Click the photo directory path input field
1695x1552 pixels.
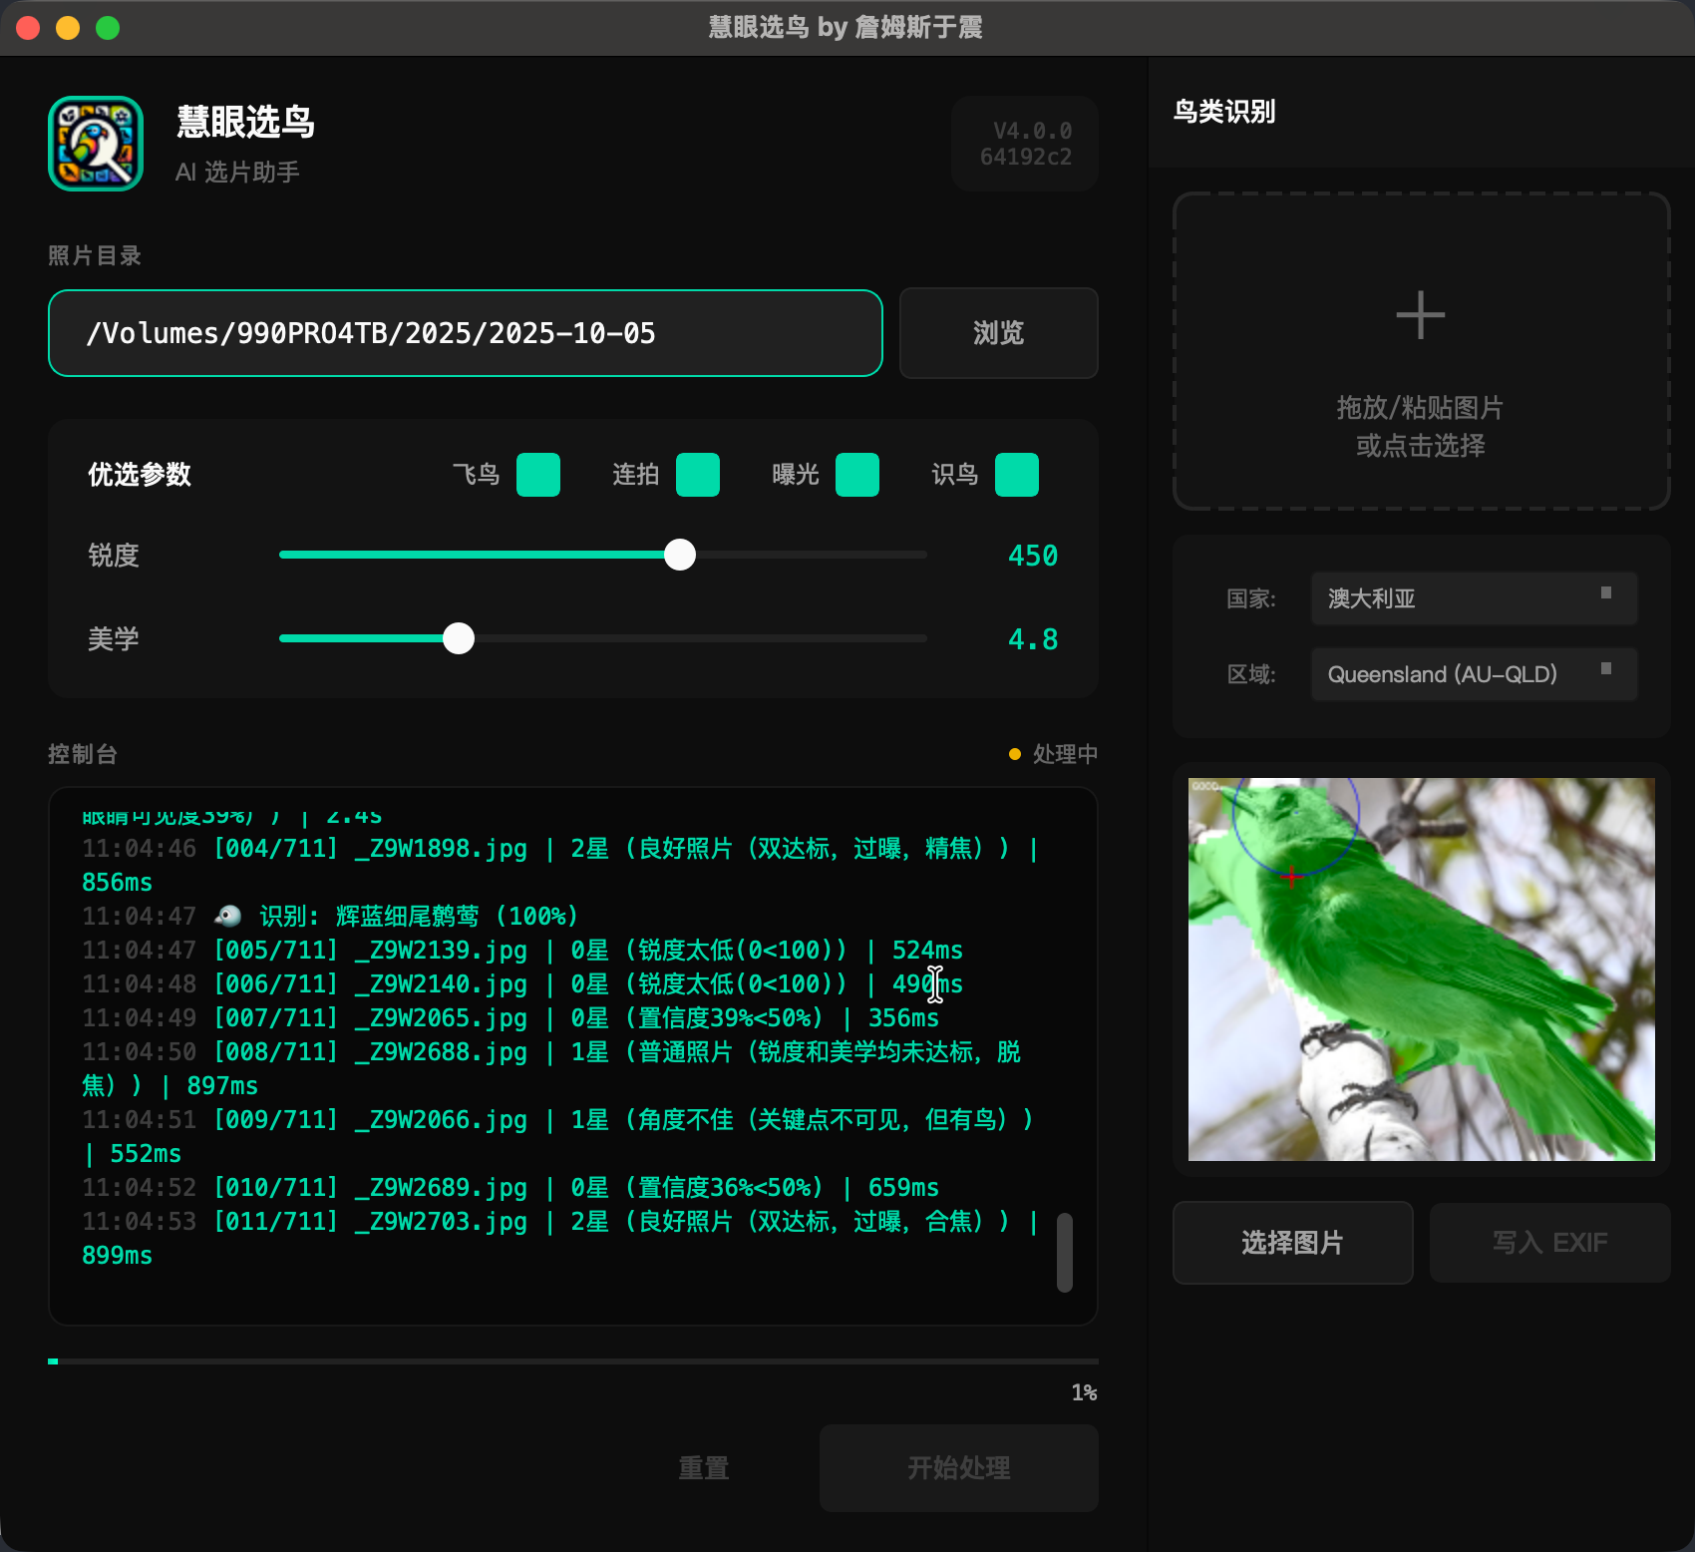pyautogui.click(x=465, y=333)
